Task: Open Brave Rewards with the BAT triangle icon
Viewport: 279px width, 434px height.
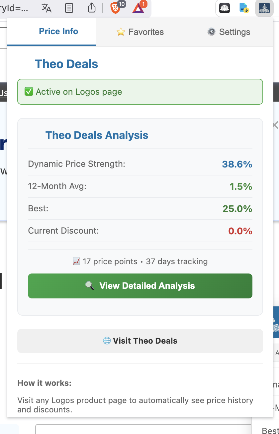Action: click(138, 8)
